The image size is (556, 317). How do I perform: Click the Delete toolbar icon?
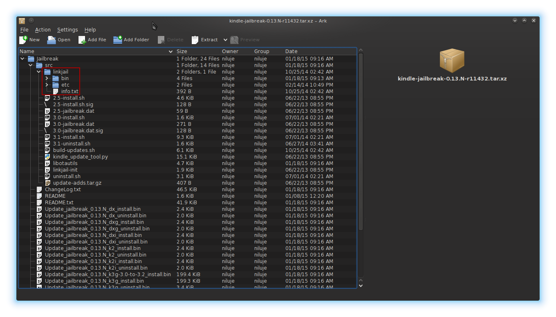161,40
